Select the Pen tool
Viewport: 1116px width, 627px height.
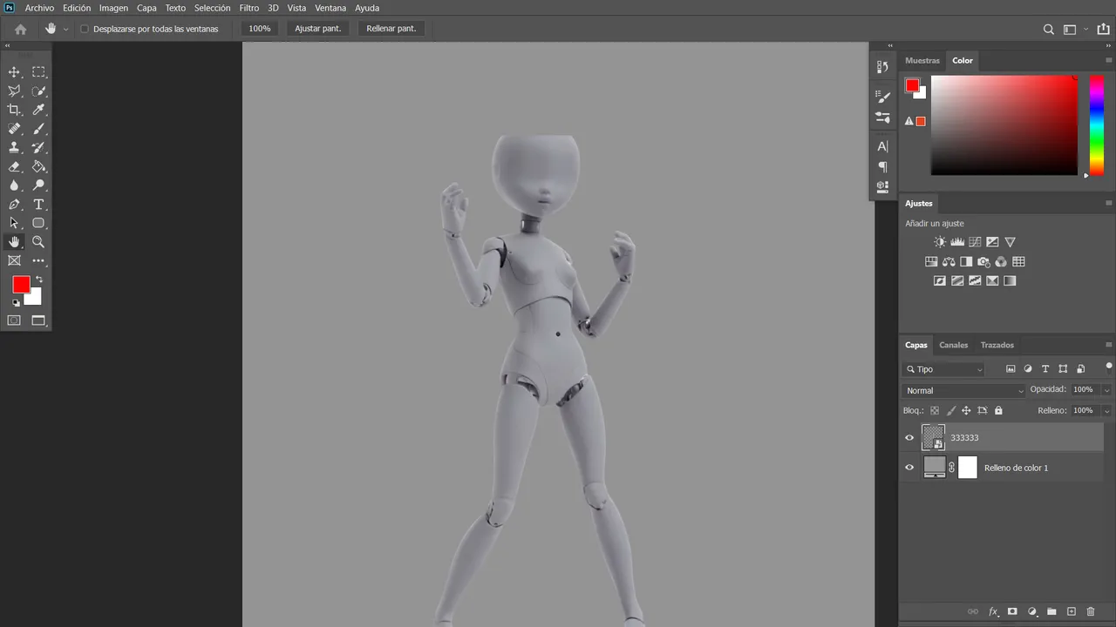[14, 205]
